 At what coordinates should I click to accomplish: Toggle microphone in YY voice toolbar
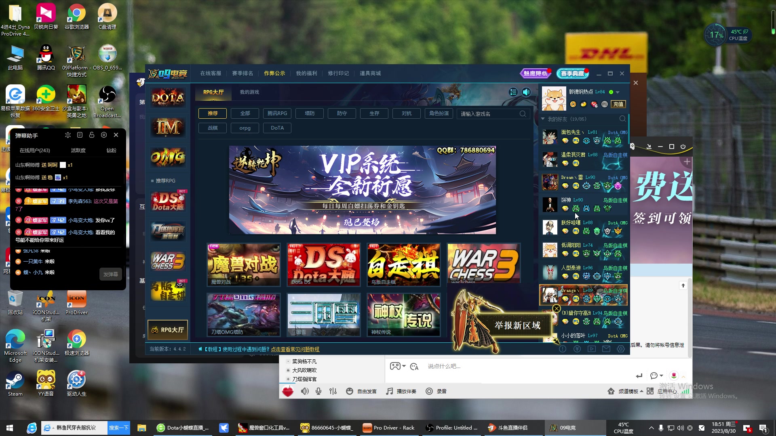[x=318, y=391]
